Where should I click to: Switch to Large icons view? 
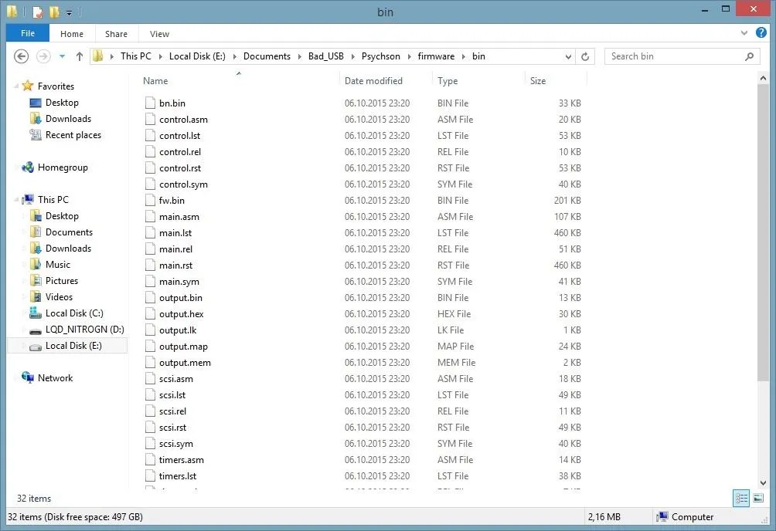click(x=758, y=498)
